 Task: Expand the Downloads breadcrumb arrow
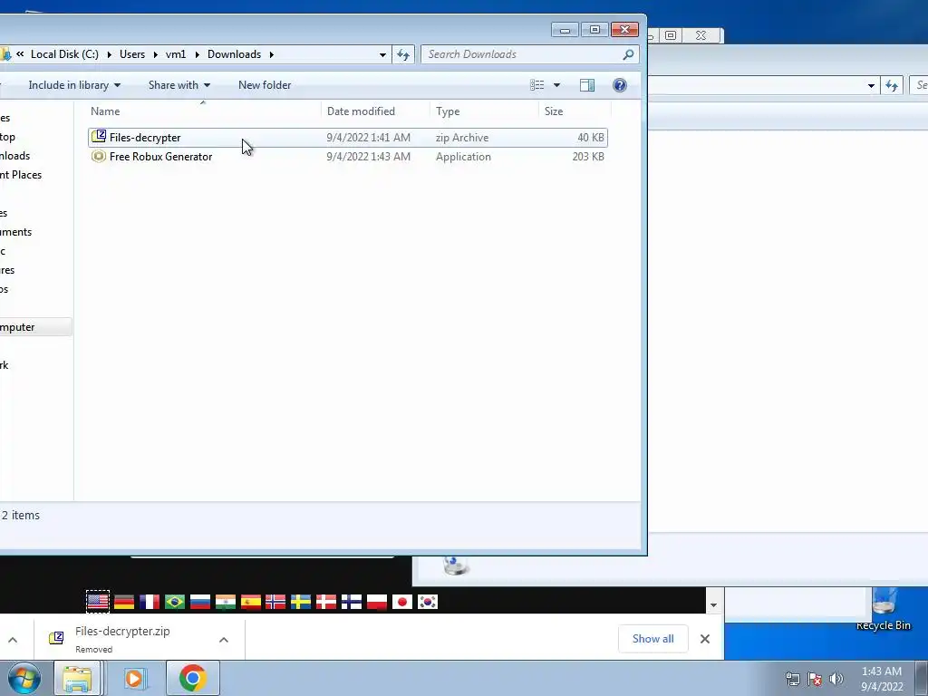[x=272, y=54]
